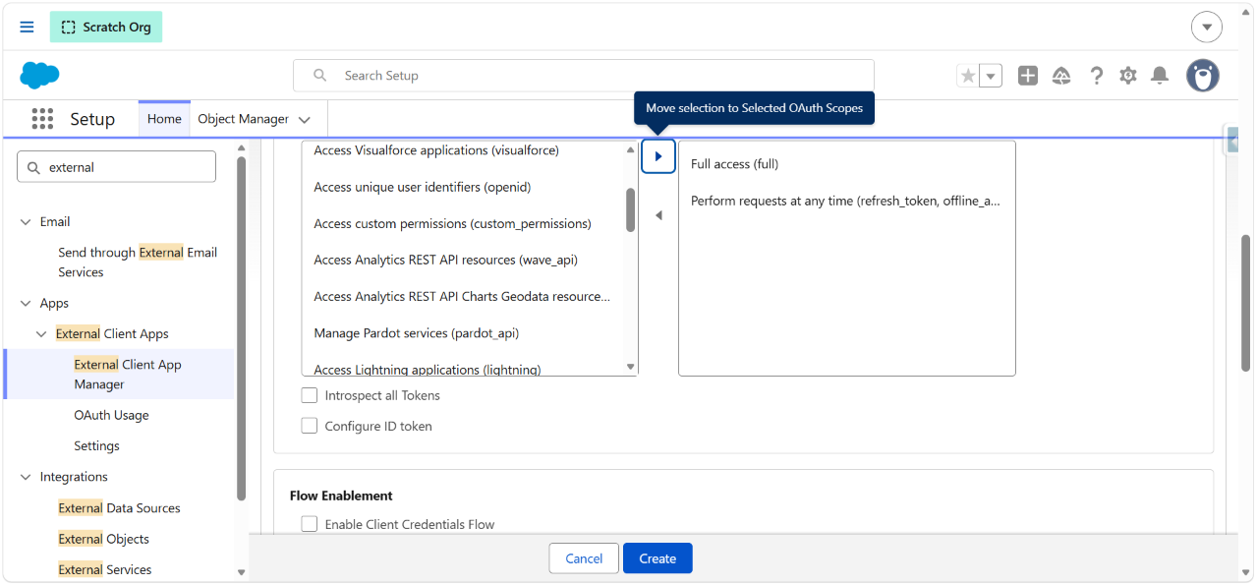Image resolution: width=1257 pixels, height=585 pixels.
Task: Click the Favorites star icon
Action: point(968,76)
